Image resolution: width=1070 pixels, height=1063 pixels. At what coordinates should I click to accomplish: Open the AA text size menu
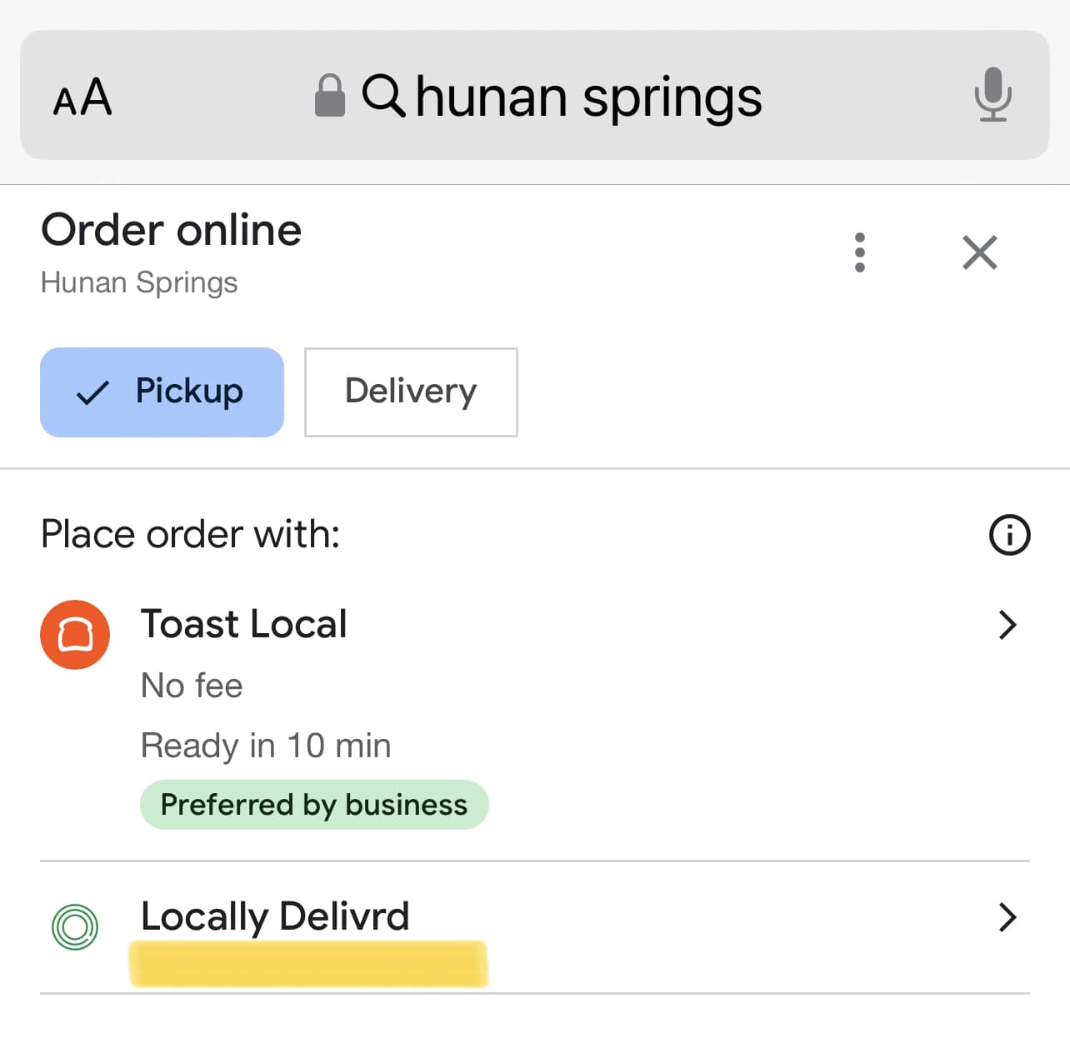pyautogui.click(x=82, y=97)
